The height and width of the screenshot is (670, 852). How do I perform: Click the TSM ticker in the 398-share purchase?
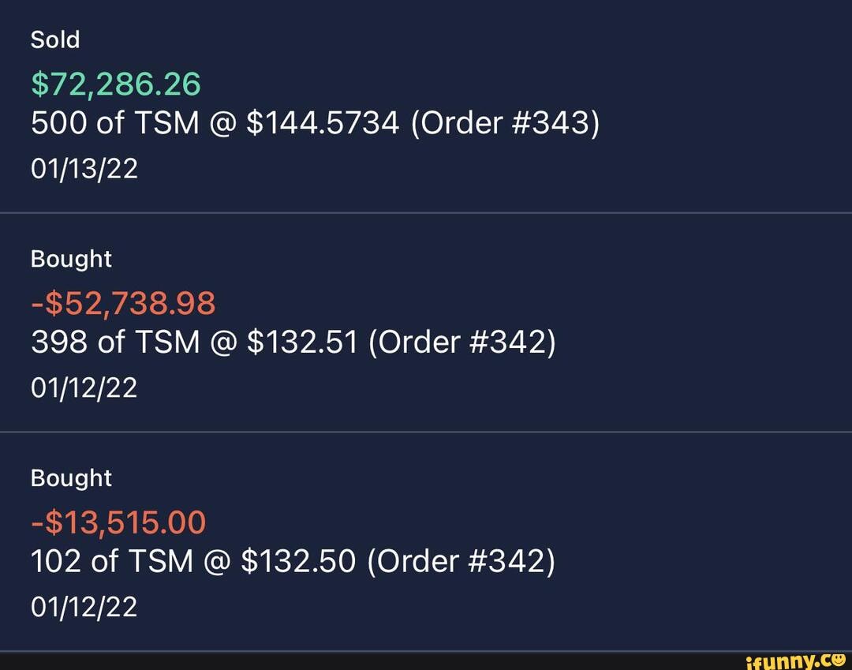167,343
